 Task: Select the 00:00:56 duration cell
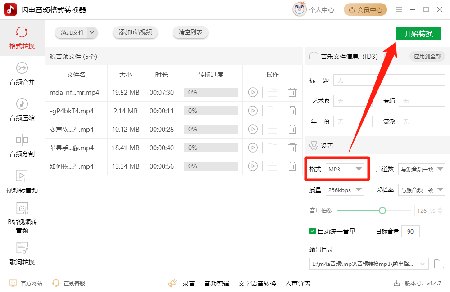tap(162, 166)
